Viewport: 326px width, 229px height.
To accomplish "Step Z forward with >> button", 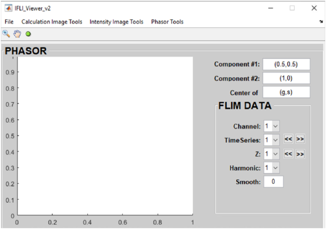I will (x=300, y=154).
